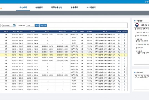
Task: Click the 상세보기 column header
Action: pyautogui.click(x=119, y=32)
